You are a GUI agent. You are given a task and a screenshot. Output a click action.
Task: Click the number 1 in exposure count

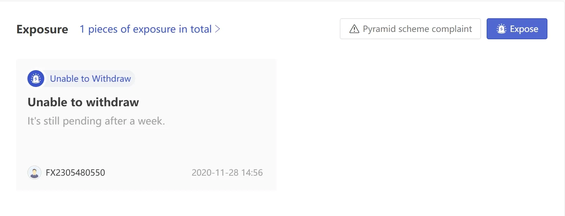[x=82, y=29]
